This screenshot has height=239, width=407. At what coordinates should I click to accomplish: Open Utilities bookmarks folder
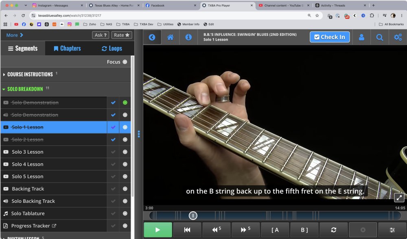pos(165,24)
